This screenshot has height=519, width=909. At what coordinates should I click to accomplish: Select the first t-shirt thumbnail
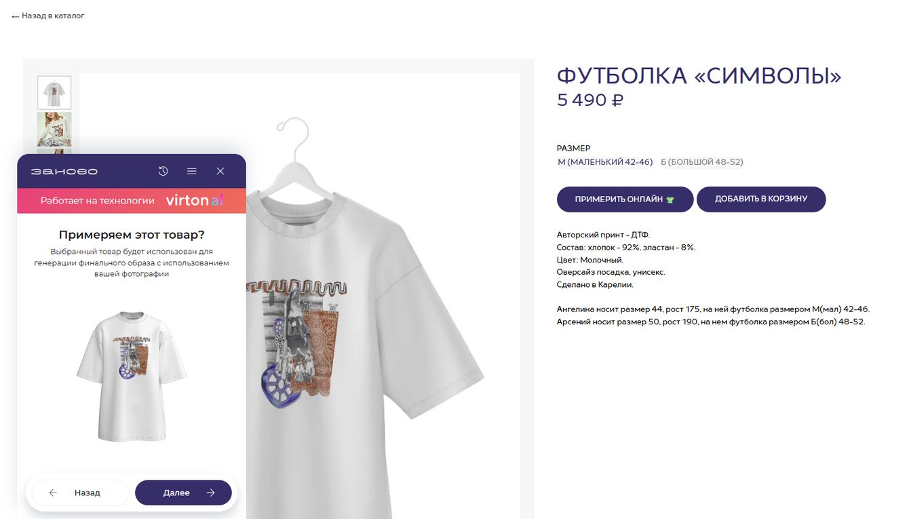[54, 93]
